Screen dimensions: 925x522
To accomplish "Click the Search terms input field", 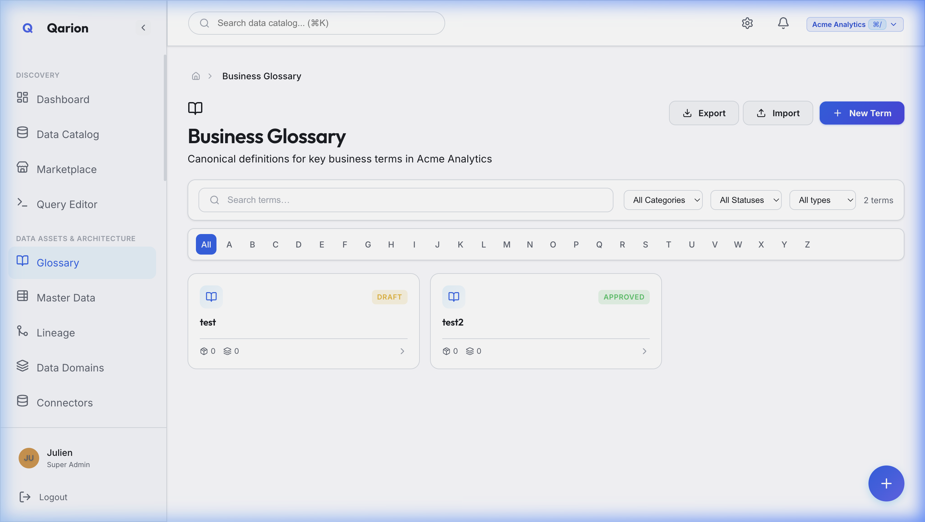I will (406, 200).
